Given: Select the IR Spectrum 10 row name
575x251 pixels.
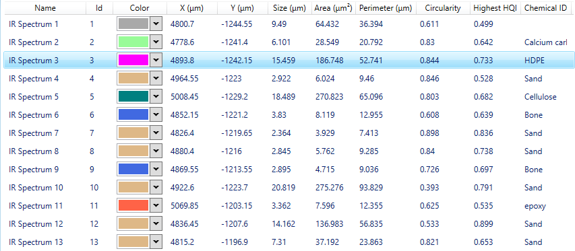Looking at the screenshot, I should click(x=36, y=188).
